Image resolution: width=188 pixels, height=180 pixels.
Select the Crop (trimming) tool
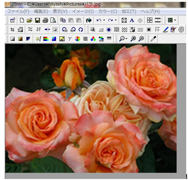tap(12, 30)
